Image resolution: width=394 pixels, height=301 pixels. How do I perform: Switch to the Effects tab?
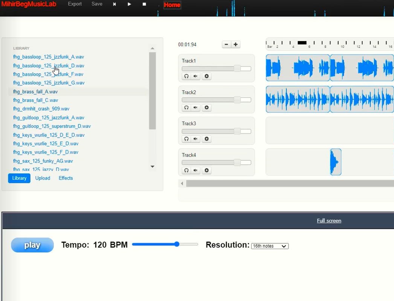[x=66, y=178]
